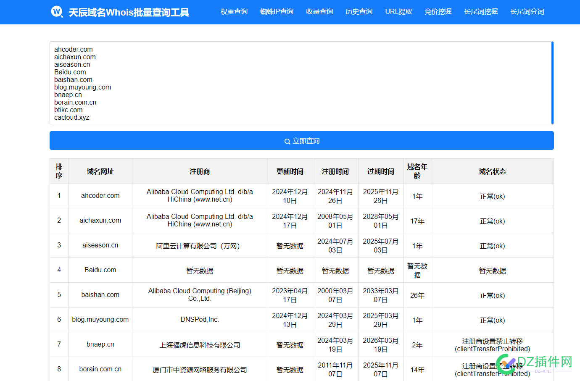580x381 pixels.
Task: Click the 排序 column header
Action: tap(59, 171)
